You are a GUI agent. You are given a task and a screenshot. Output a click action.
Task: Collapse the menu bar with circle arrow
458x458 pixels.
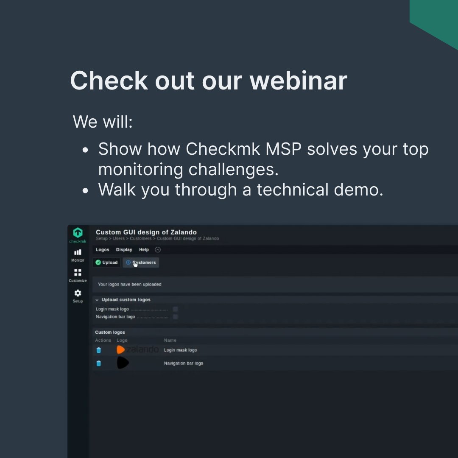coord(158,249)
